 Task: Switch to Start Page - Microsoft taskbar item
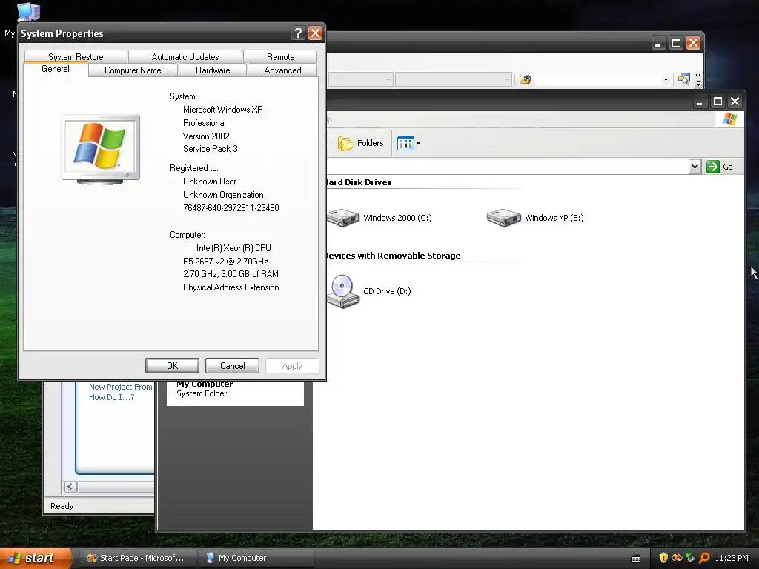click(136, 558)
